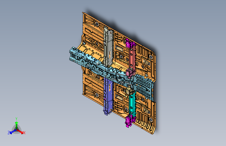Click the red X axis of the triad
The width and height of the screenshot is (226, 146).
coord(21,131)
